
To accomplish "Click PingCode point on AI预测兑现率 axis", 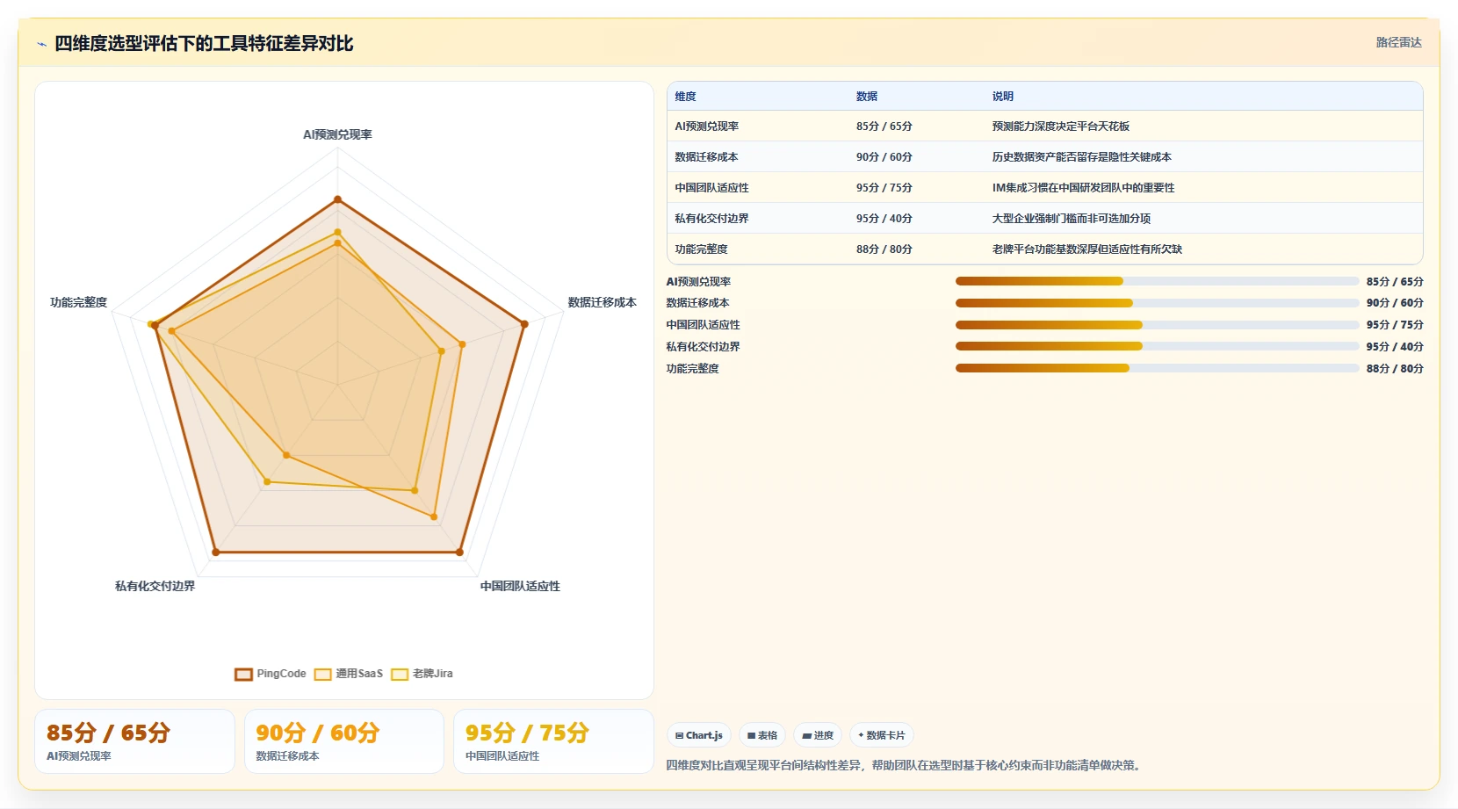I will 337,199.
